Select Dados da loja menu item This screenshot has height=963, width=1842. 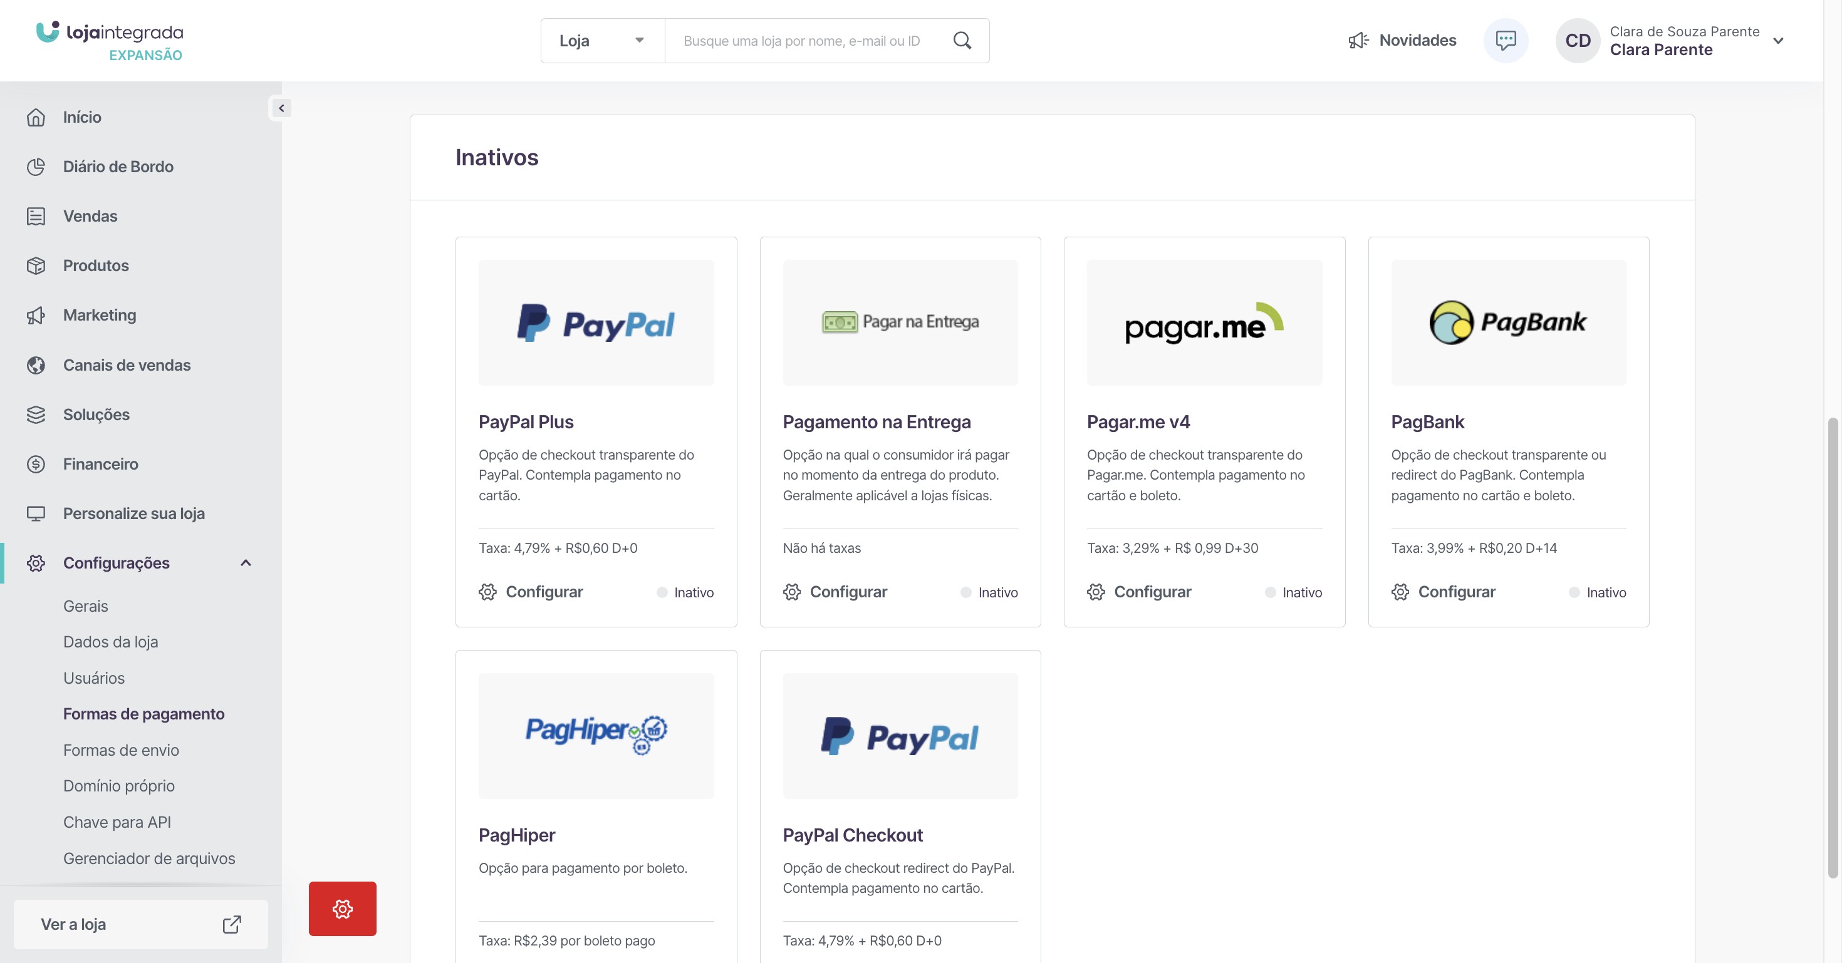(111, 642)
